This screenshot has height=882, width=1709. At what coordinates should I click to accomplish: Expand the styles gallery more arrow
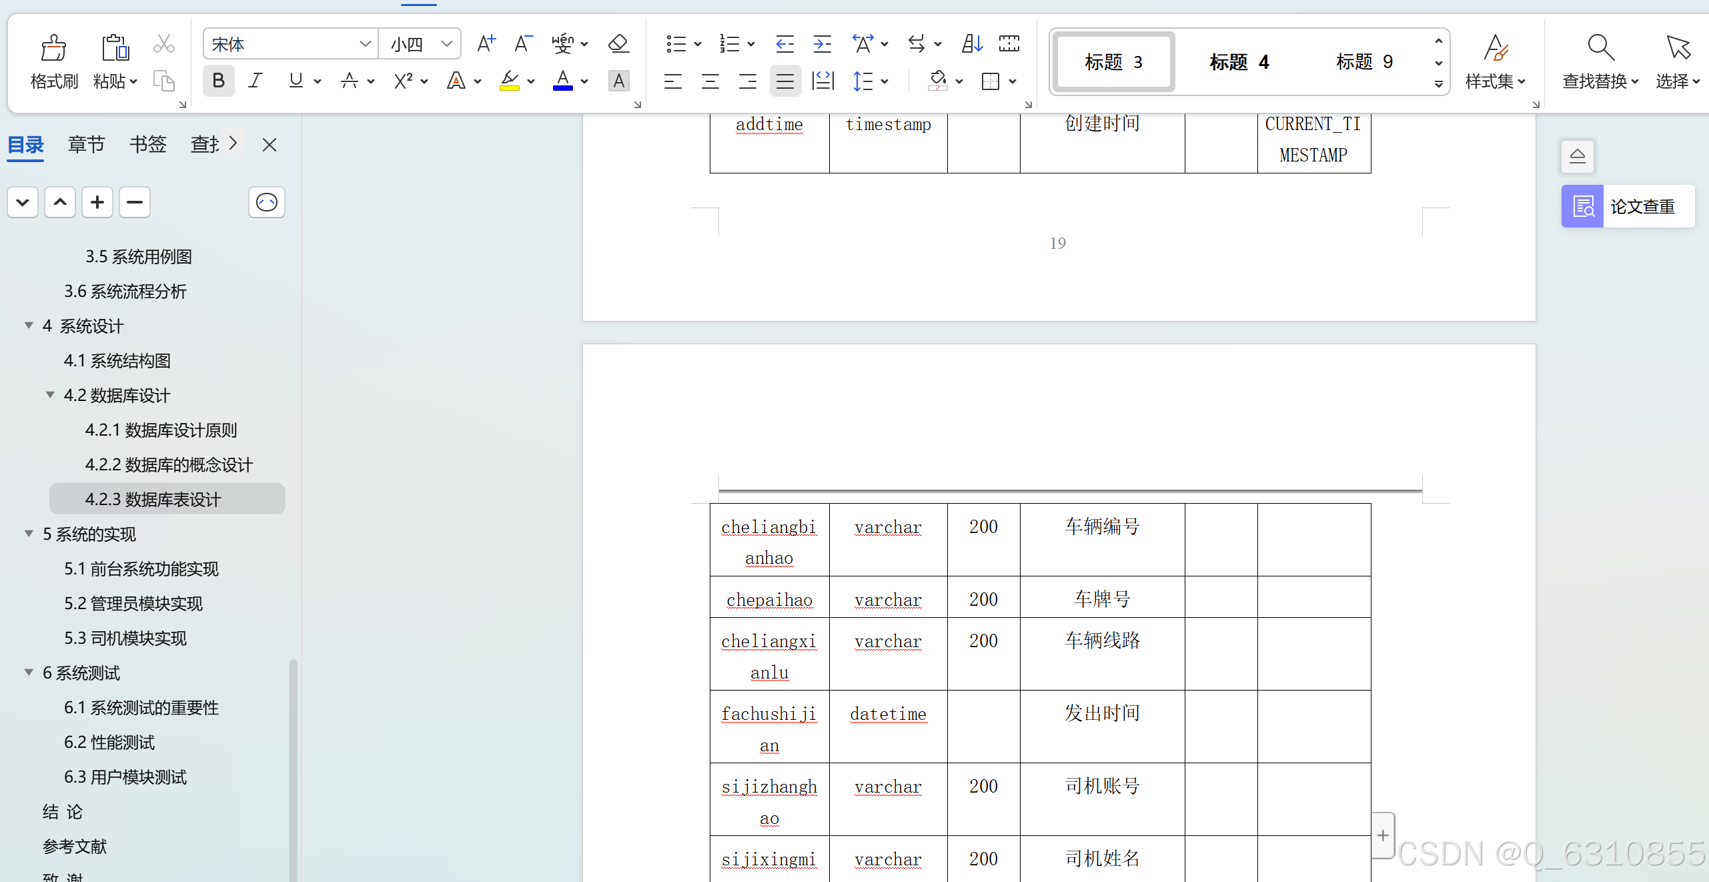[1439, 84]
